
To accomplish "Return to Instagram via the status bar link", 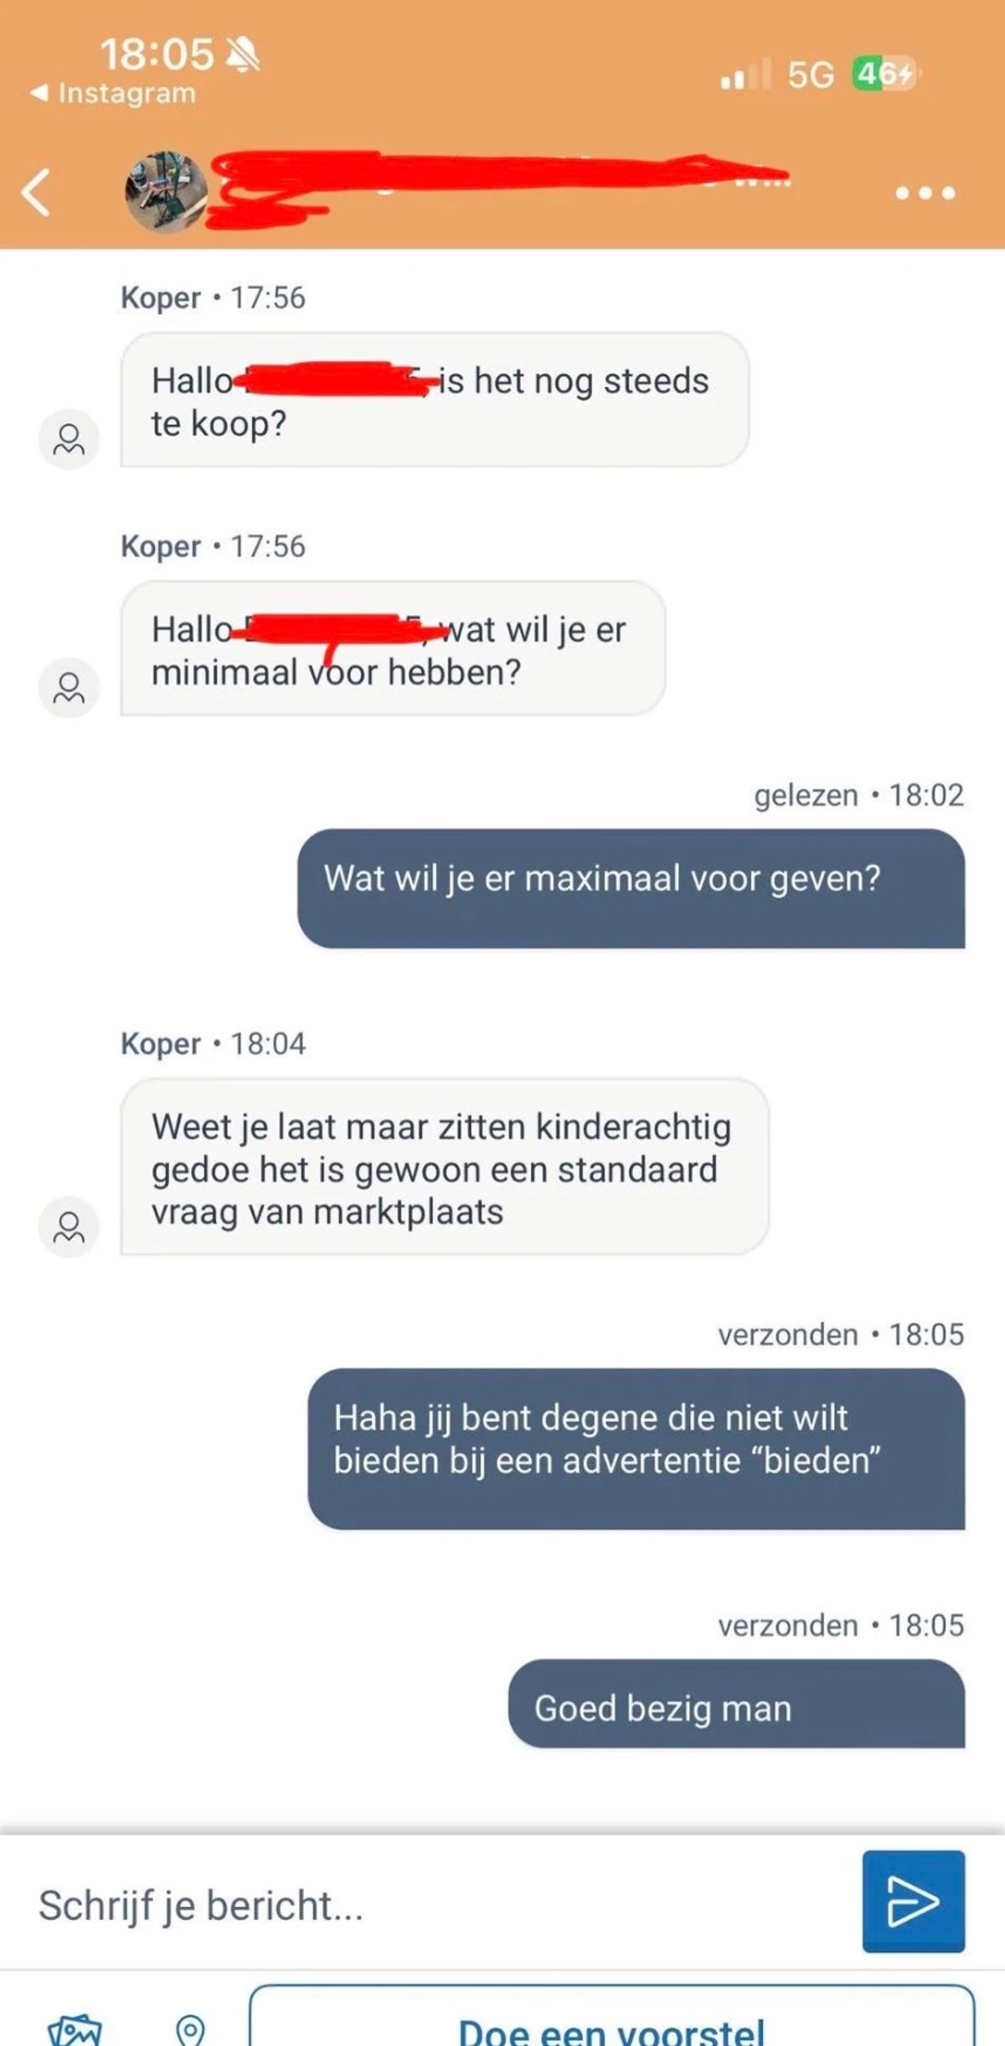I will [x=113, y=93].
